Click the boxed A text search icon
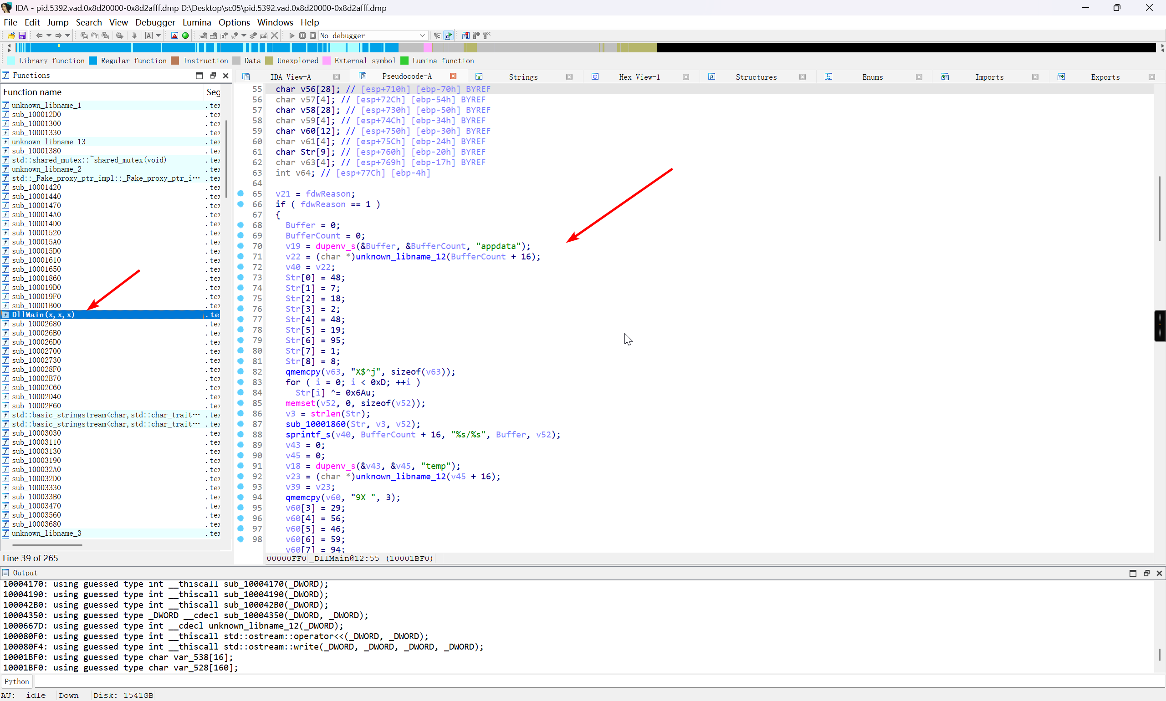The image size is (1166, 701). tap(149, 36)
